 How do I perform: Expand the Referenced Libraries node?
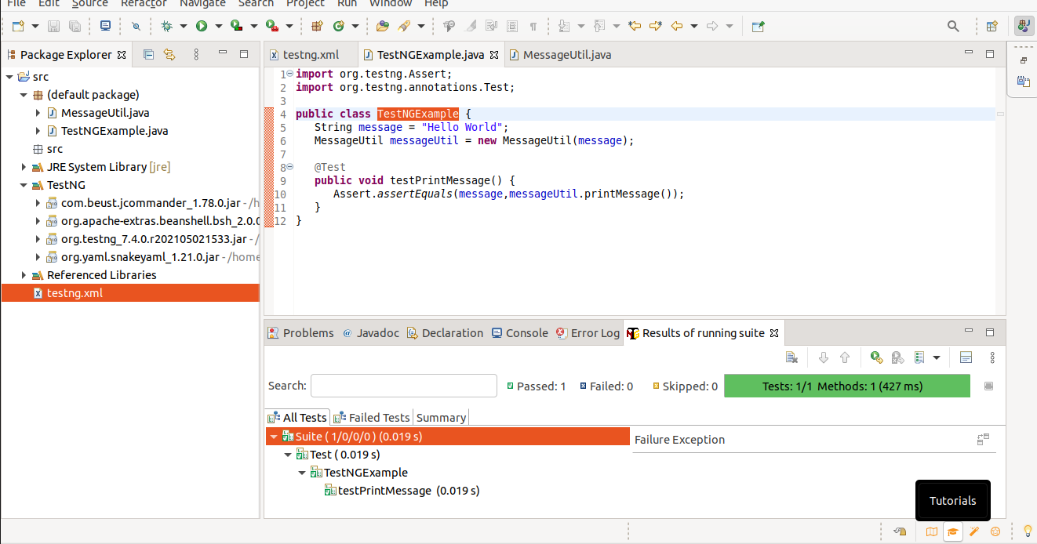(23, 274)
